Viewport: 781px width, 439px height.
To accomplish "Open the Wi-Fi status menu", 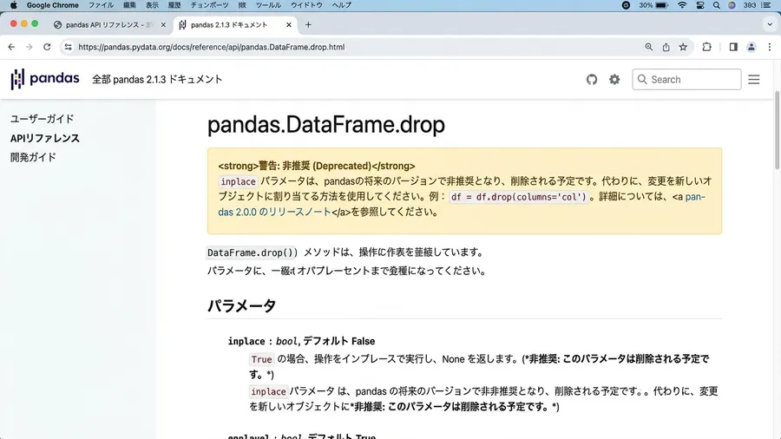I will click(682, 5).
